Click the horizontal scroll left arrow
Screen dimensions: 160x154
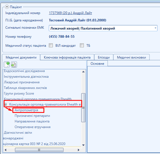[x=5, y=150]
